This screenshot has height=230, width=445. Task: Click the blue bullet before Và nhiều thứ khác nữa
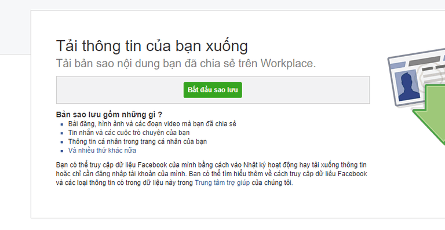pos(62,151)
